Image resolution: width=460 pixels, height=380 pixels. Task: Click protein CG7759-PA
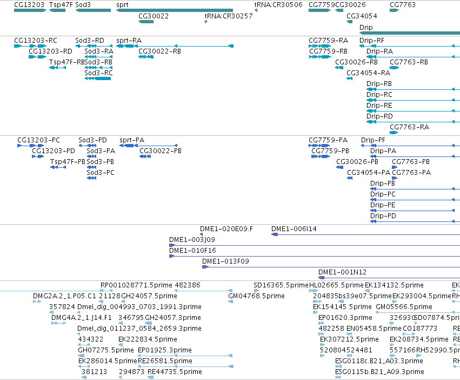(328, 140)
